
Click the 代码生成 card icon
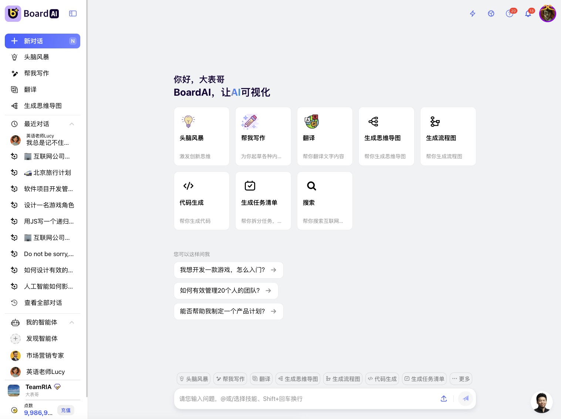click(x=188, y=186)
